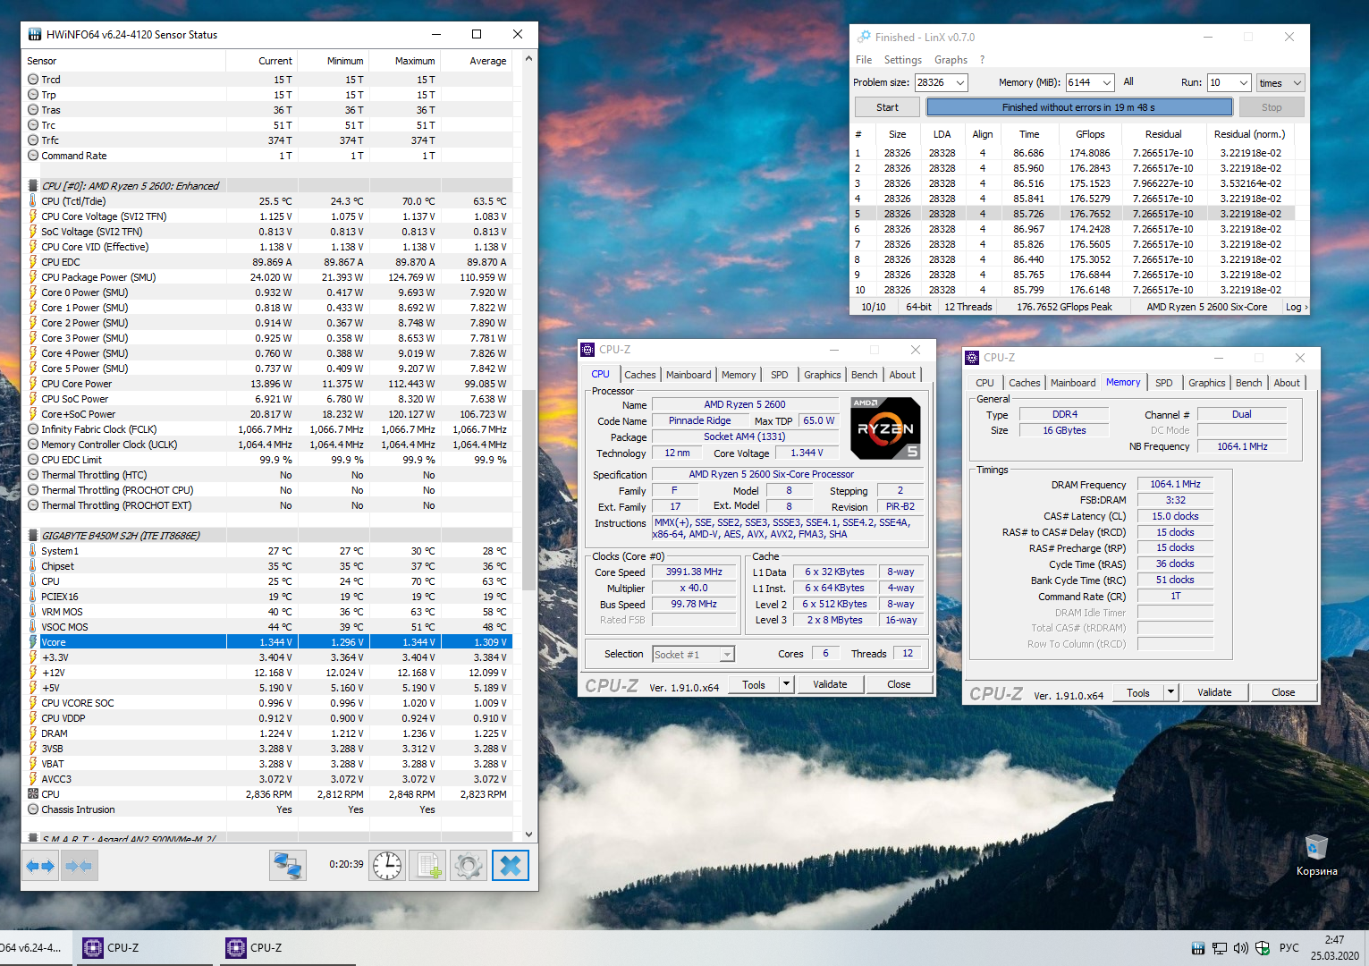Open the LinX File menu
This screenshot has width=1369, height=966.
864,60
